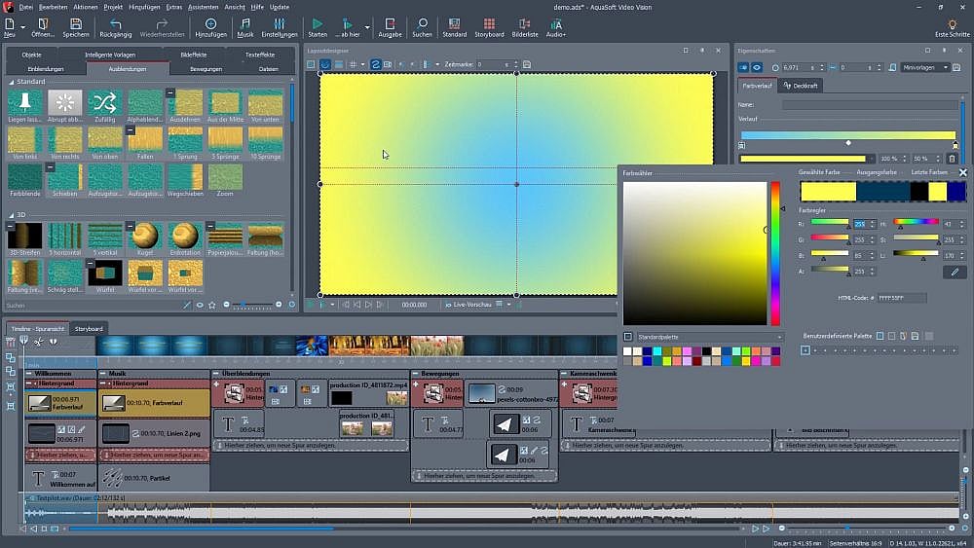
Task: Click the Erste Schritte lightbulb icon
Action: pyautogui.click(x=952, y=23)
